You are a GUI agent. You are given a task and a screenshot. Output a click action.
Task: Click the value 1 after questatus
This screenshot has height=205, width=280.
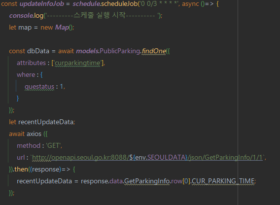click(62, 86)
